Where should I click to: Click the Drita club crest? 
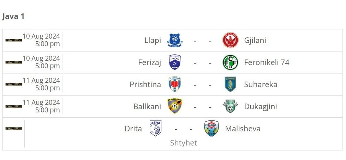[x=156, y=129]
